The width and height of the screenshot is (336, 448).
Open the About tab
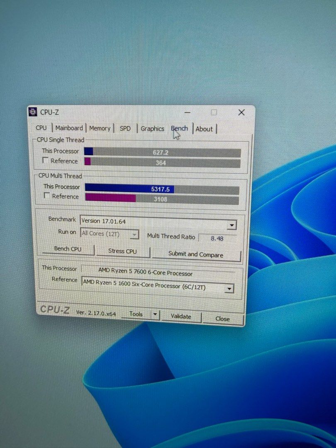[204, 129]
